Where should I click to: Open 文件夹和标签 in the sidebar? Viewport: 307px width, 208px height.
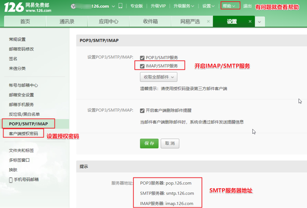click(x=21, y=150)
